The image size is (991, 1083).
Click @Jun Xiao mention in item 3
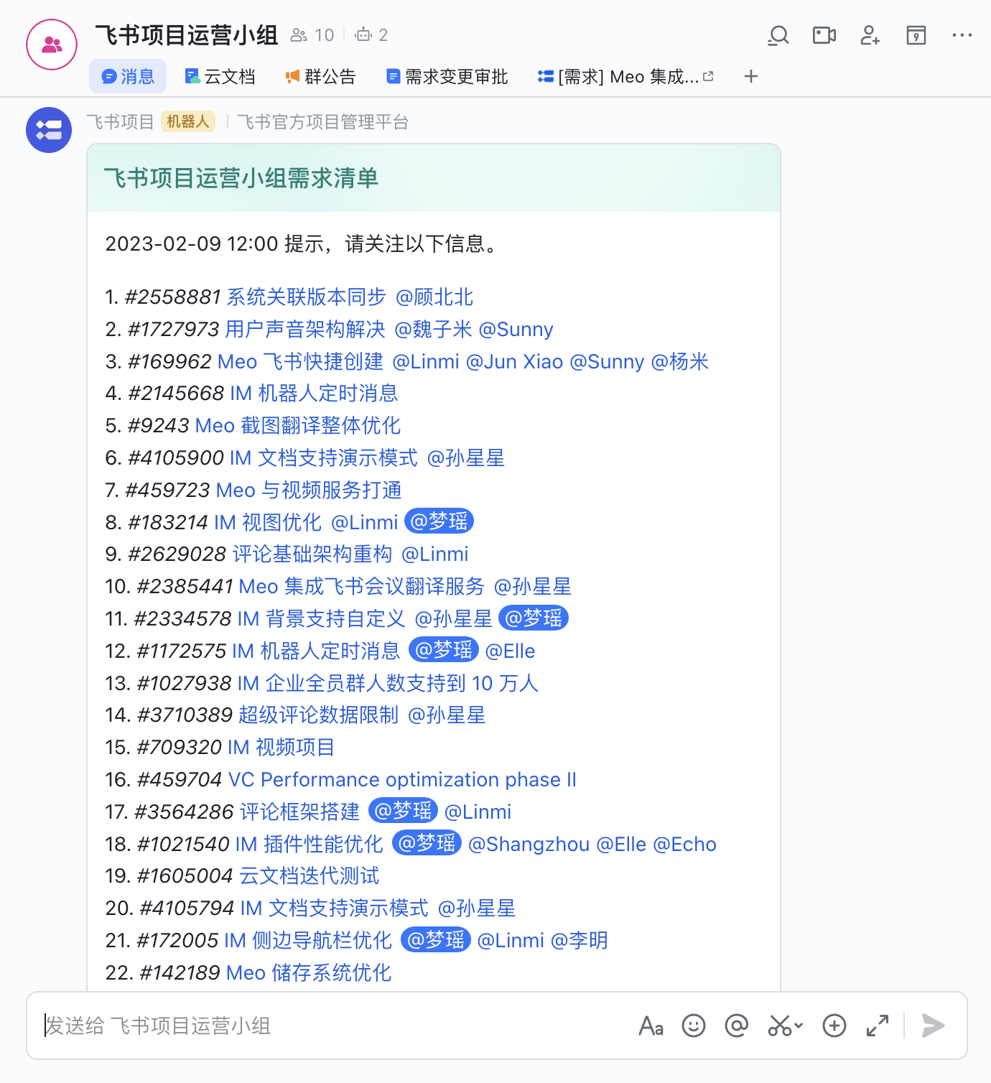pyautogui.click(x=514, y=361)
